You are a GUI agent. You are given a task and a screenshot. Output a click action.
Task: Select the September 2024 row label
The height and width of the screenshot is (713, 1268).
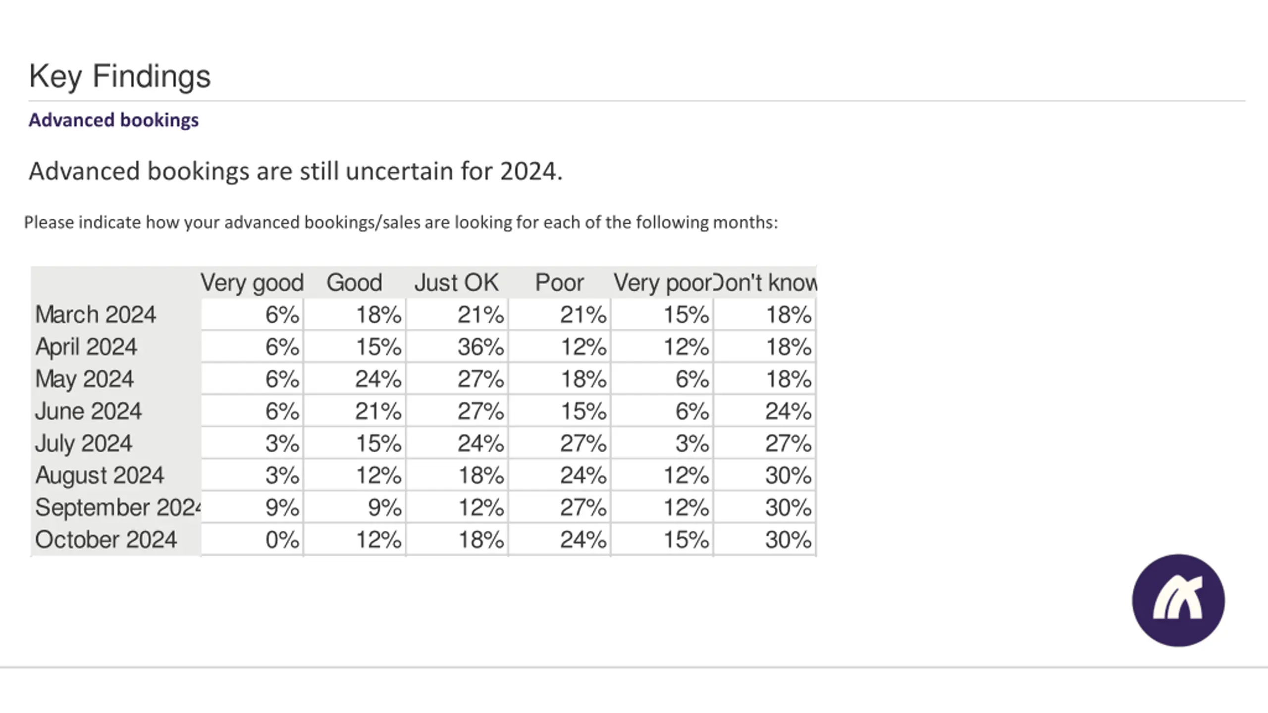pyautogui.click(x=118, y=508)
